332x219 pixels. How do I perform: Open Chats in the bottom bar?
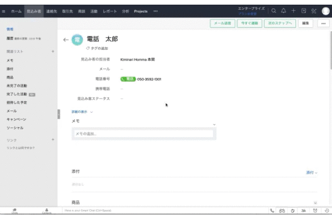[x=14, y=211]
